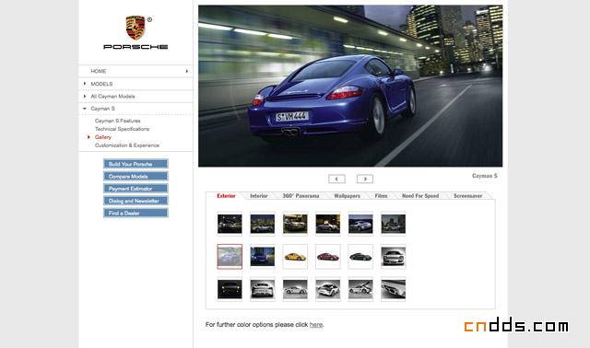Select the Need For Speed tab
The image size is (590, 348).
point(420,196)
